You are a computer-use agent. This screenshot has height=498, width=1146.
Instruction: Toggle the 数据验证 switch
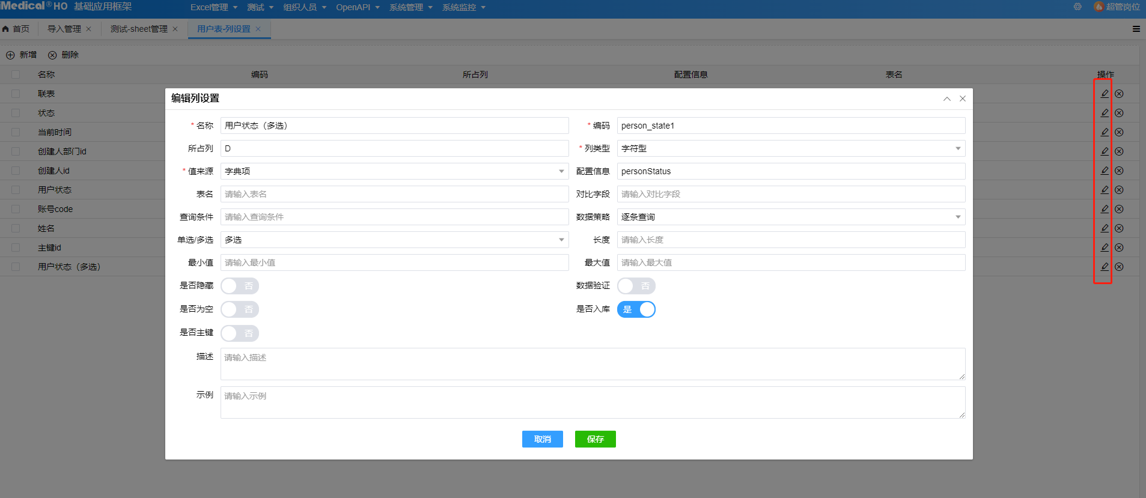coord(636,286)
